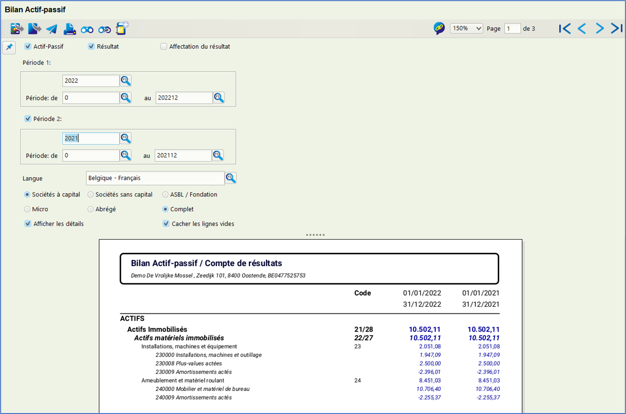Choose the Abrégé schema option
Image resolution: width=626 pixels, height=414 pixels.
[91, 209]
